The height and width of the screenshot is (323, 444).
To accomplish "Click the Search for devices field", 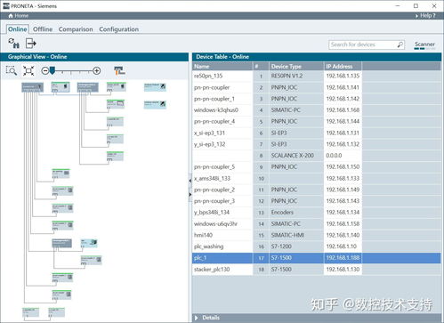I will click(x=367, y=44).
